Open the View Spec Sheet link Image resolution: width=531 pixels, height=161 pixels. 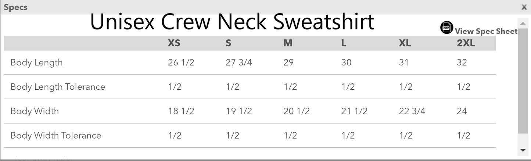point(486,31)
